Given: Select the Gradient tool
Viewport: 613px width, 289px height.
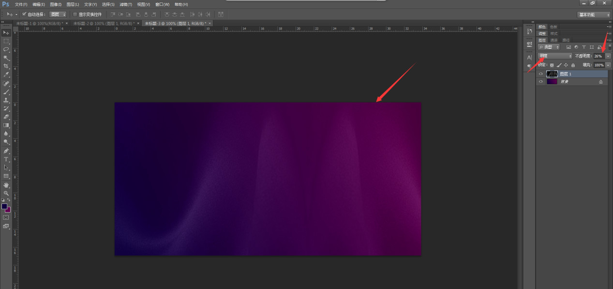Looking at the screenshot, I should coord(6,125).
